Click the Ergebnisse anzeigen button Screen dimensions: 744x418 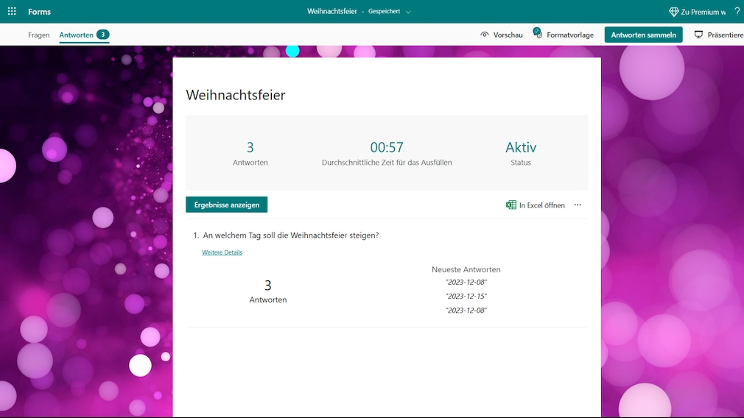(x=227, y=205)
